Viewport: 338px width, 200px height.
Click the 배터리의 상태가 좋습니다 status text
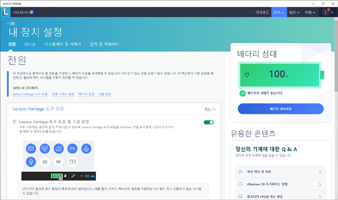(x=265, y=93)
